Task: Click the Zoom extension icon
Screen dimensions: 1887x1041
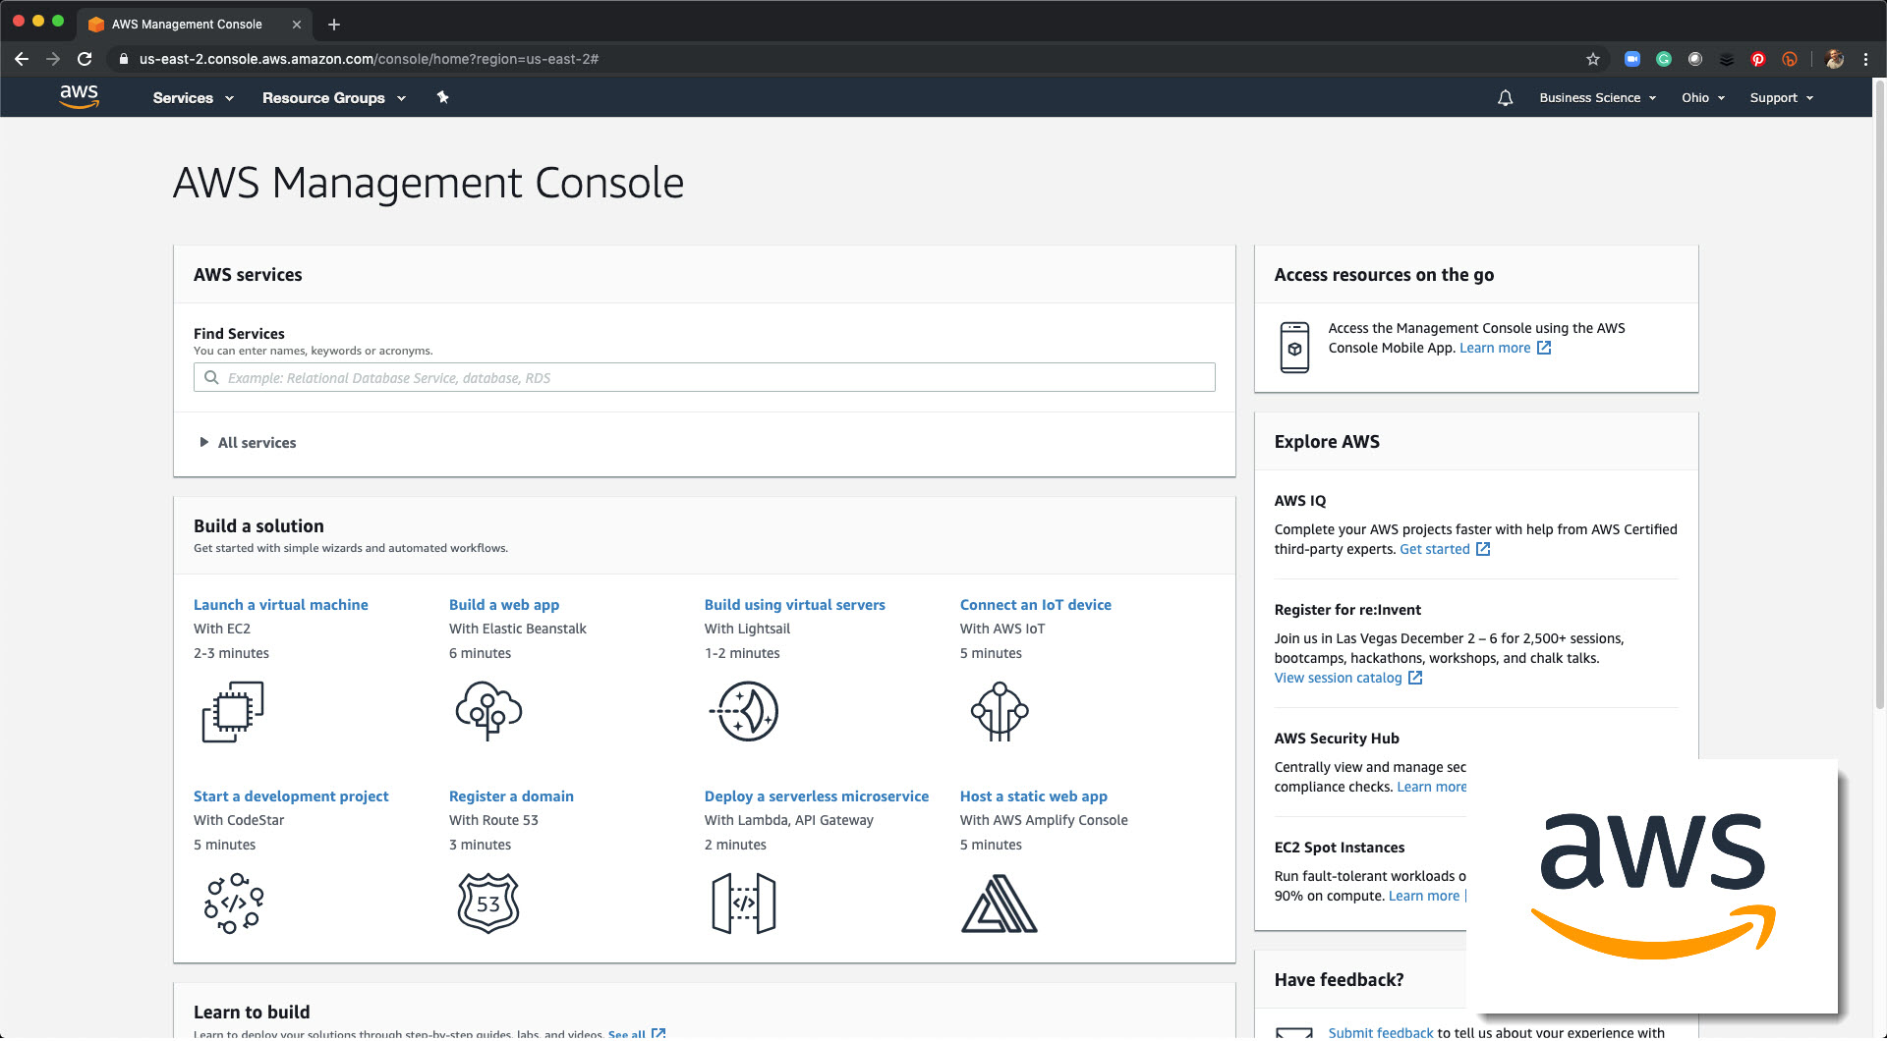Action: point(1632,59)
